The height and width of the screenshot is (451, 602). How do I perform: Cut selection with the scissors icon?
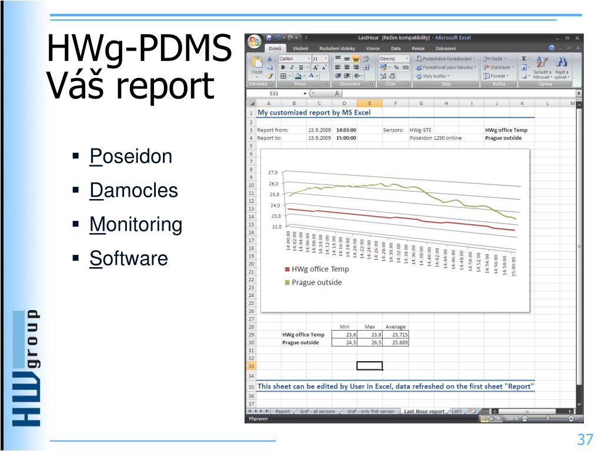pos(270,59)
